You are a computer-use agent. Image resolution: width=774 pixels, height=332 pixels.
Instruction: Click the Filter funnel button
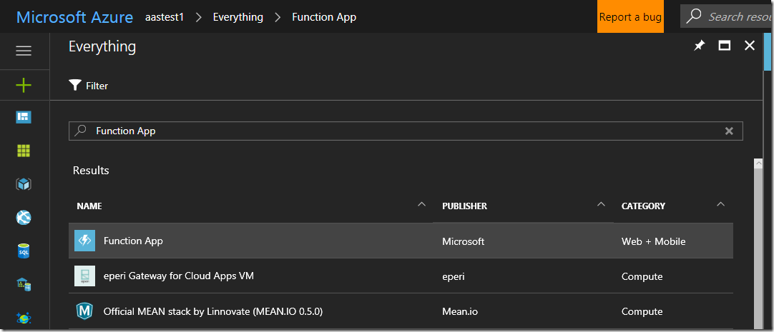point(89,86)
